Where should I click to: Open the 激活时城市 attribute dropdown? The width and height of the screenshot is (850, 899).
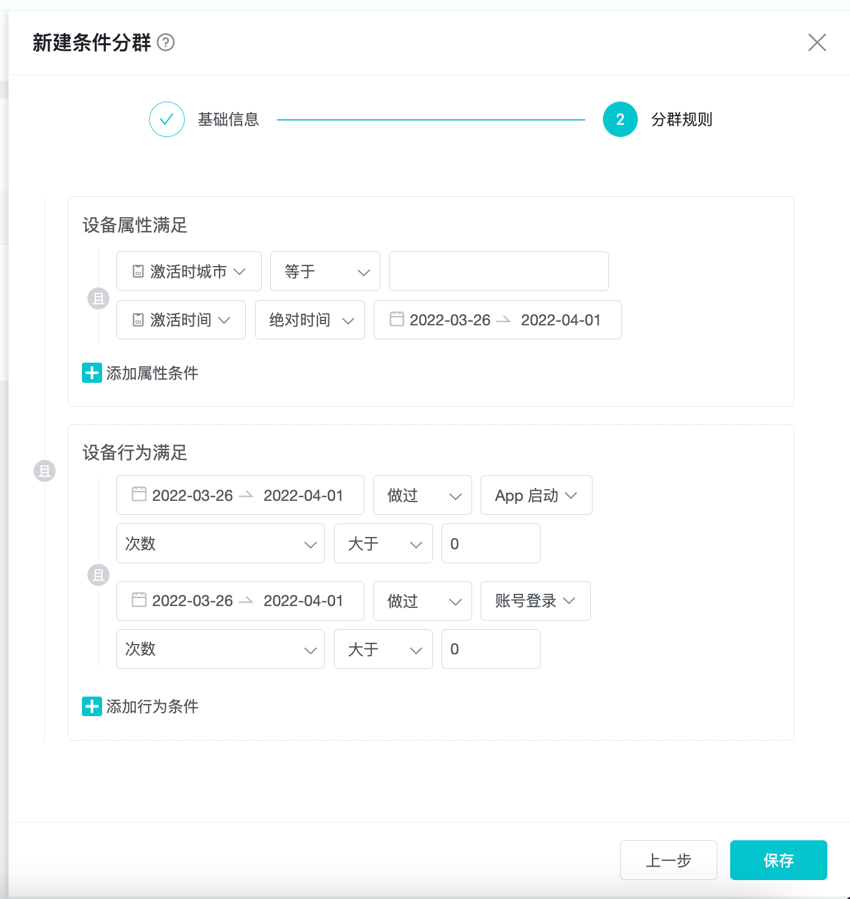click(x=188, y=271)
